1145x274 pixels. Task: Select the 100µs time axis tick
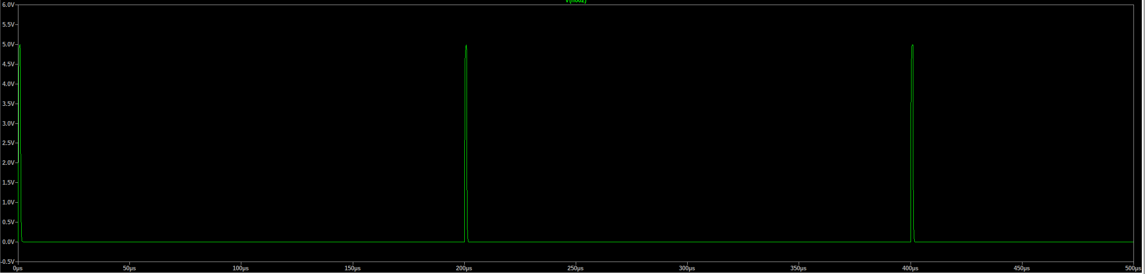coord(241,268)
